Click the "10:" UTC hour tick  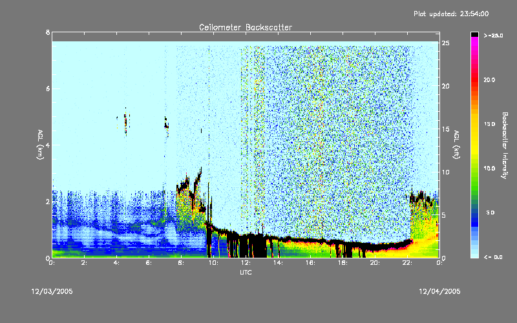(x=213, y=263)
